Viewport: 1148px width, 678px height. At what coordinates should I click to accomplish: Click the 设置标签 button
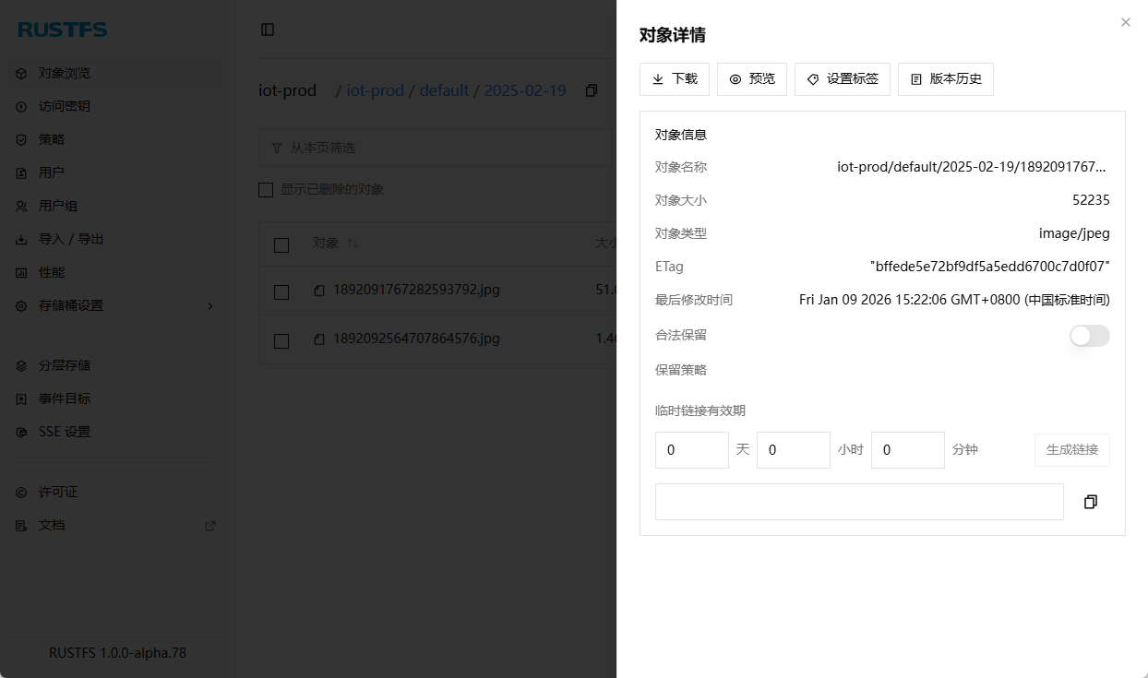pyautogui.click(x=843, y=79)
